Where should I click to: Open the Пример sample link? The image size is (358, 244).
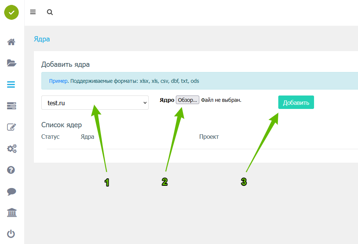click(58, 81)
